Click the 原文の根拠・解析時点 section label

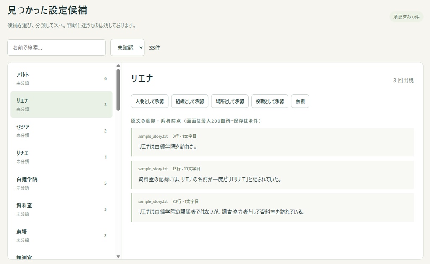[197, 121]
